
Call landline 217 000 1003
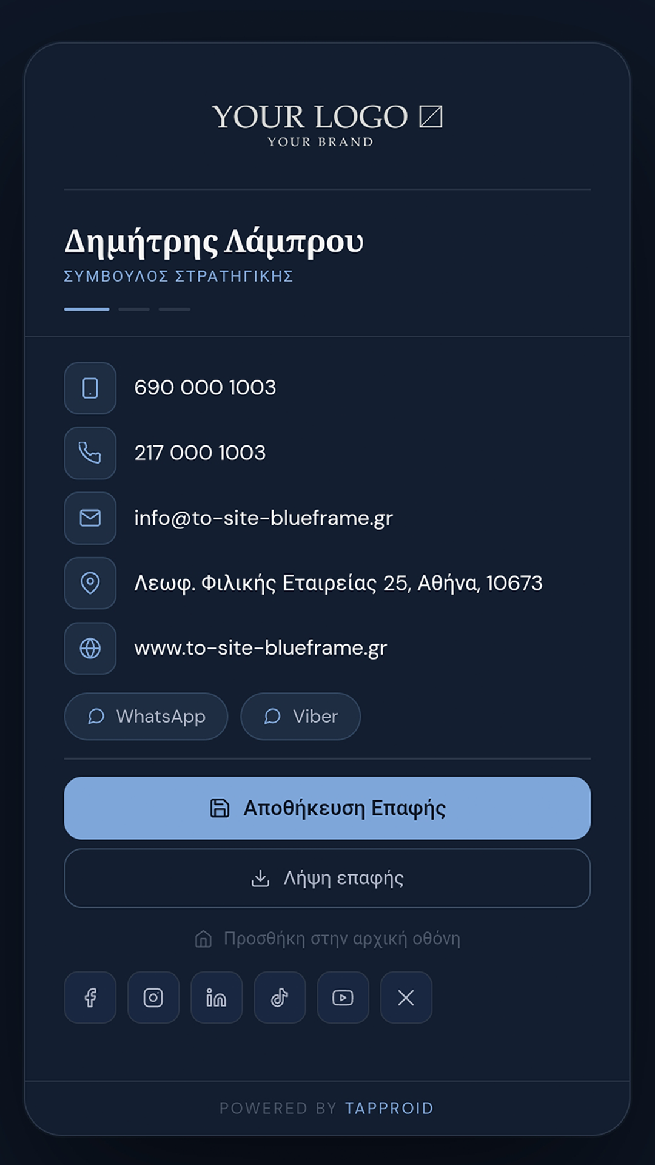coord(200,453)
